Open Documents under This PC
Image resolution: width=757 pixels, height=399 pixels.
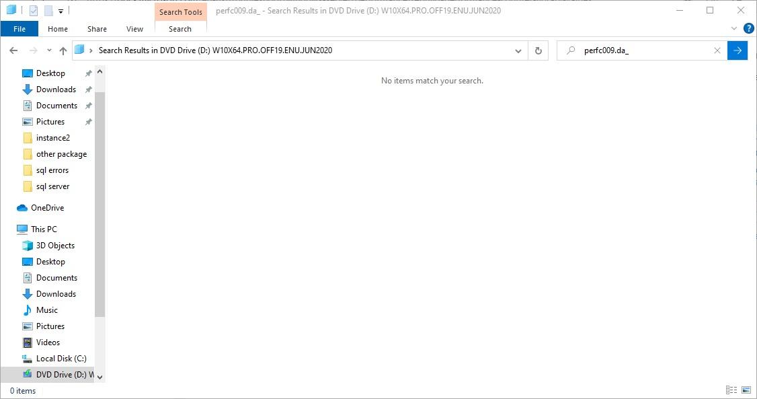point(56,278)
